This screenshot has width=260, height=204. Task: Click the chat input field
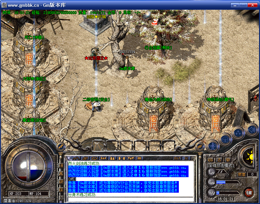[131, 199]
